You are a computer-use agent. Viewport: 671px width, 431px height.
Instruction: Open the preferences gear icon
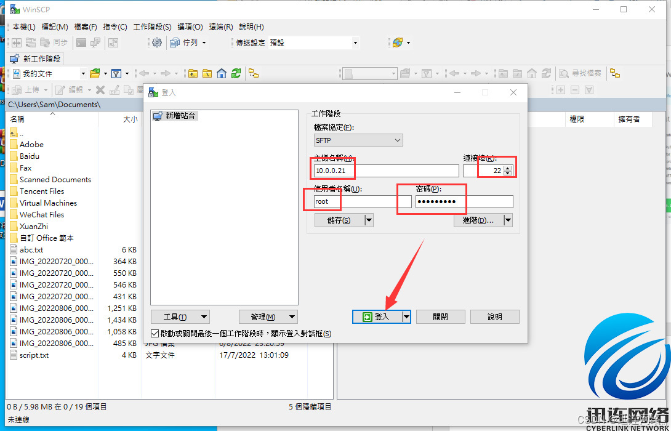[157, 43]
